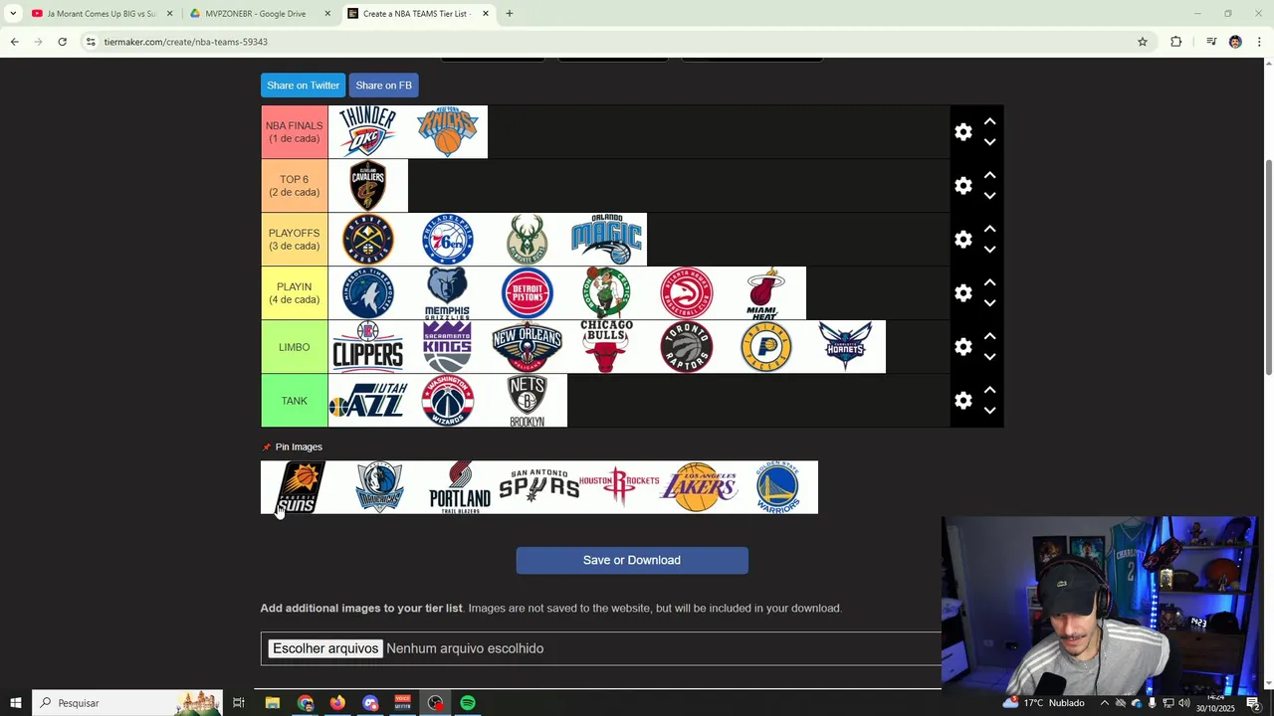Click Escolher arquivos file button

point(325,648)
